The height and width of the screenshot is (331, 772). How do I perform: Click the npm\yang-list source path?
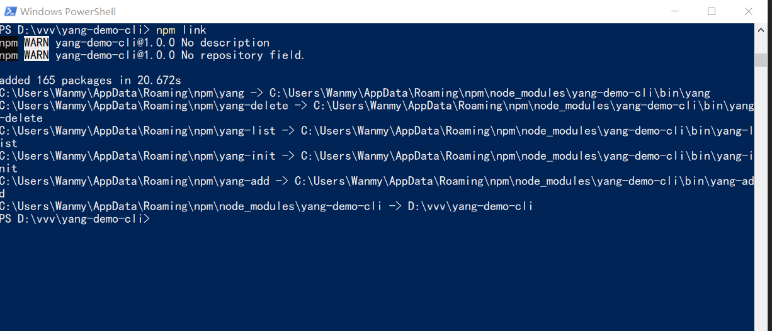point(137,131)
